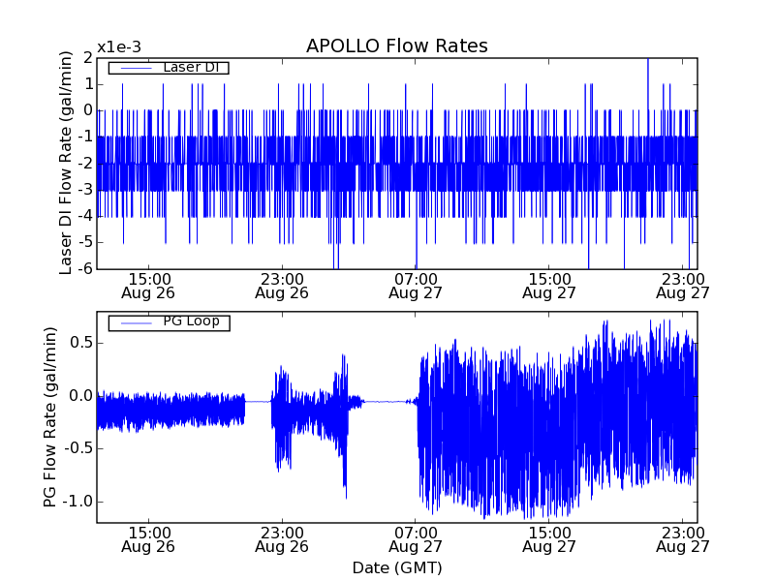The height and width of the screenshot is (581, 775).
Task: Click the 23:00 Aug 26 tick under top plot
Action: pos(281,285)
